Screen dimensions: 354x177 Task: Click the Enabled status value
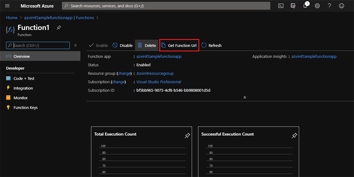pyautogui.click(x=143, y=65)
